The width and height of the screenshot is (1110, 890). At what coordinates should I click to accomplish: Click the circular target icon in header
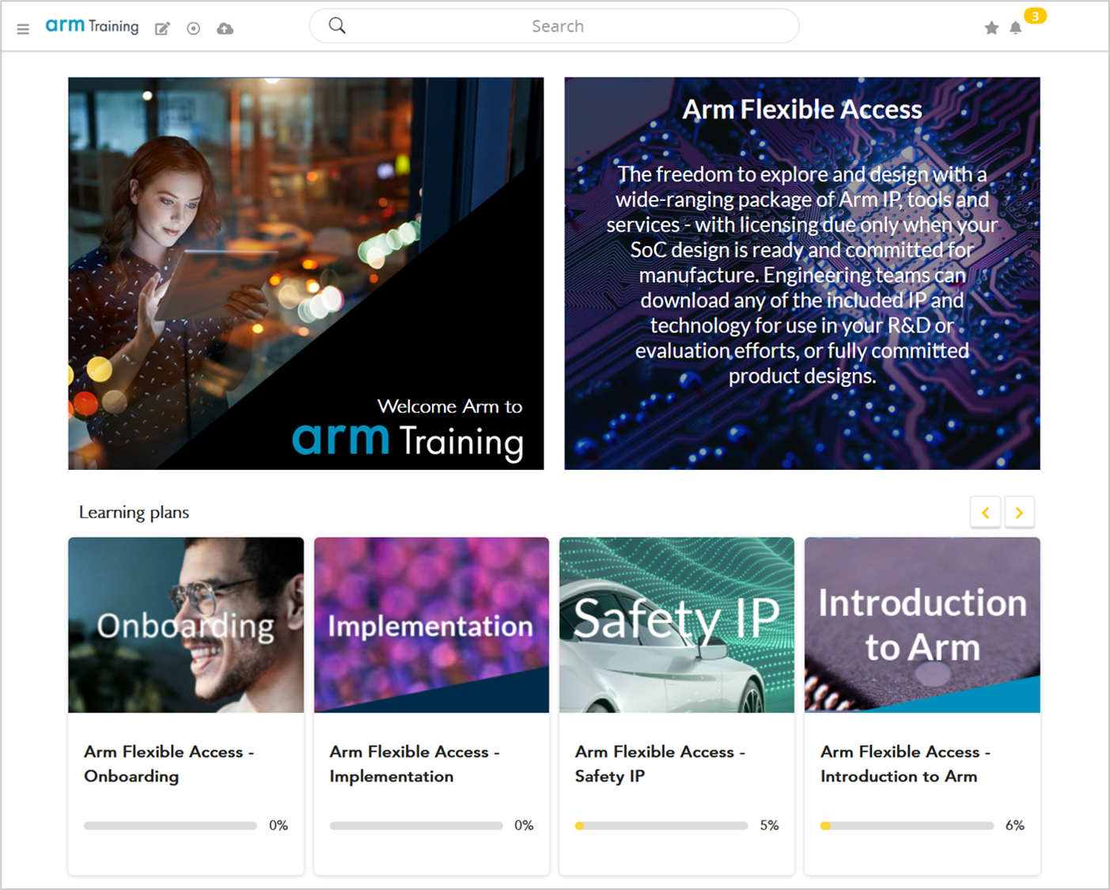pyautogui.click(x=193, y=28)
